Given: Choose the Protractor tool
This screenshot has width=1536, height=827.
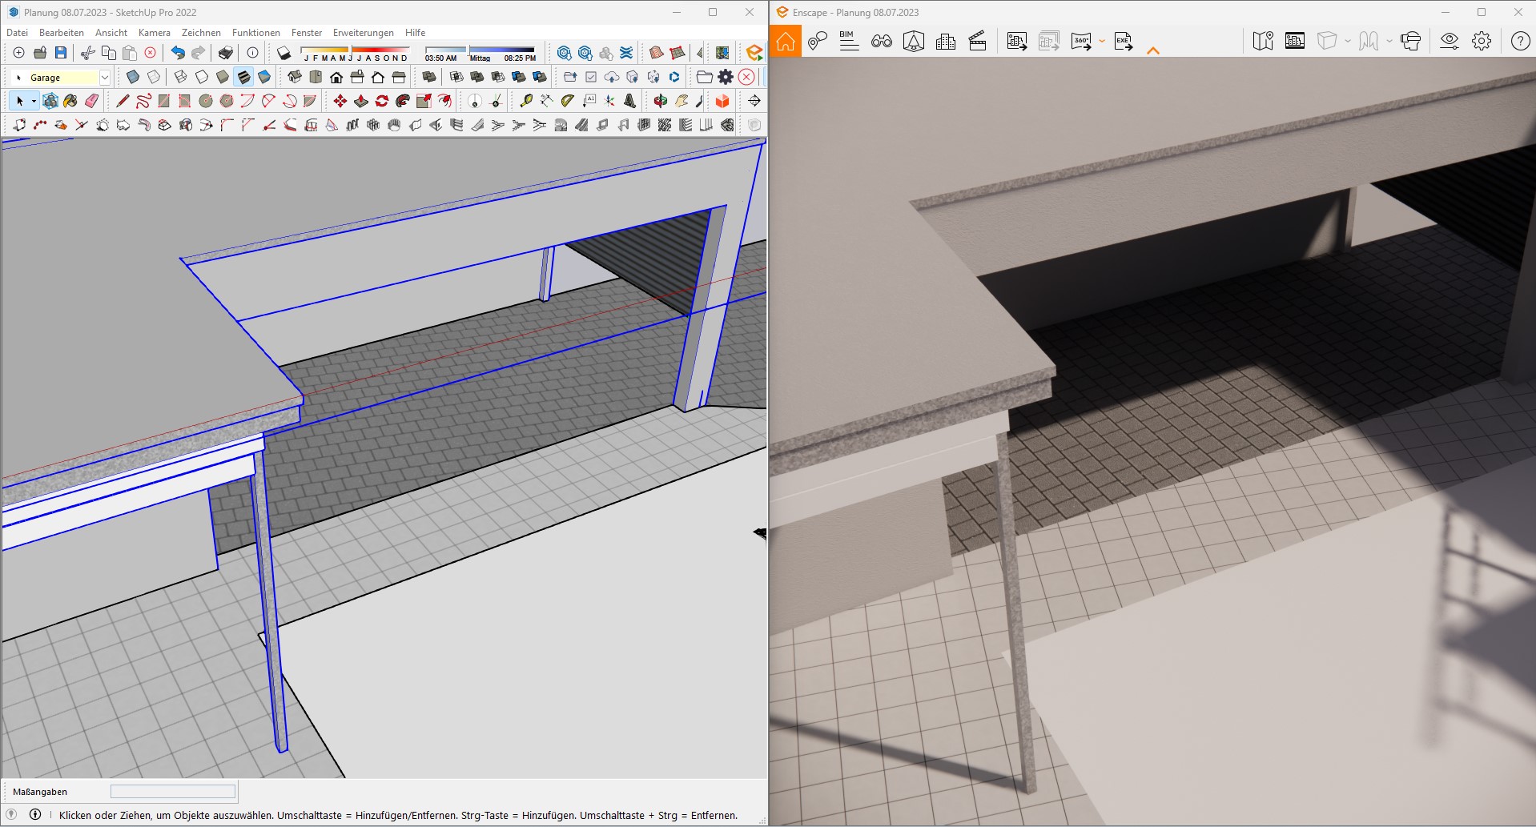Looking at the screenshot, I should pyautogui.click(x=567, y=101).
